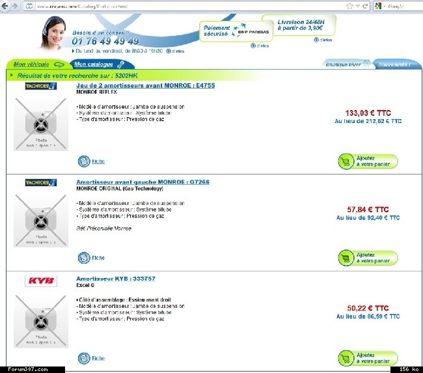Click Côté d'assemblage Essieu avant droit line
The width and height of the screenshot is (423, 373).
(124, 300)
